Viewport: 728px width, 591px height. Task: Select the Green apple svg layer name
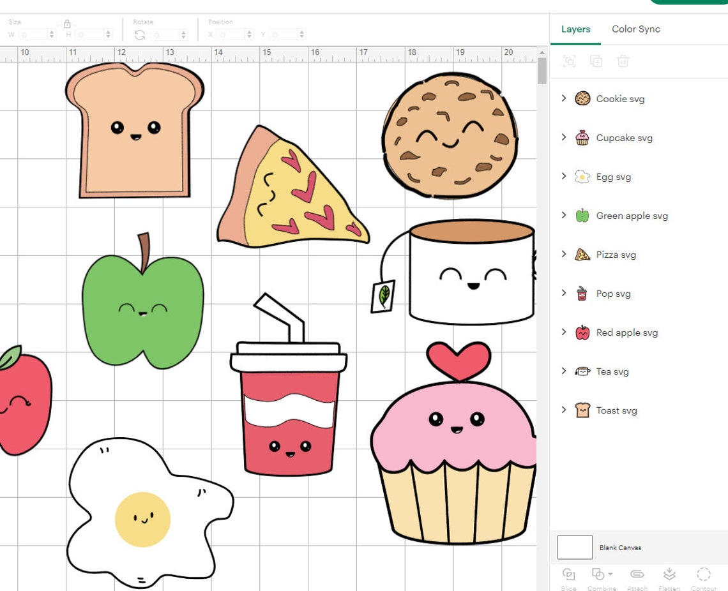tap(632, 216)
